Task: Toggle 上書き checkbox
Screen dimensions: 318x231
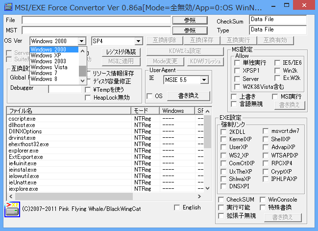Action: [x=234, y=97]
